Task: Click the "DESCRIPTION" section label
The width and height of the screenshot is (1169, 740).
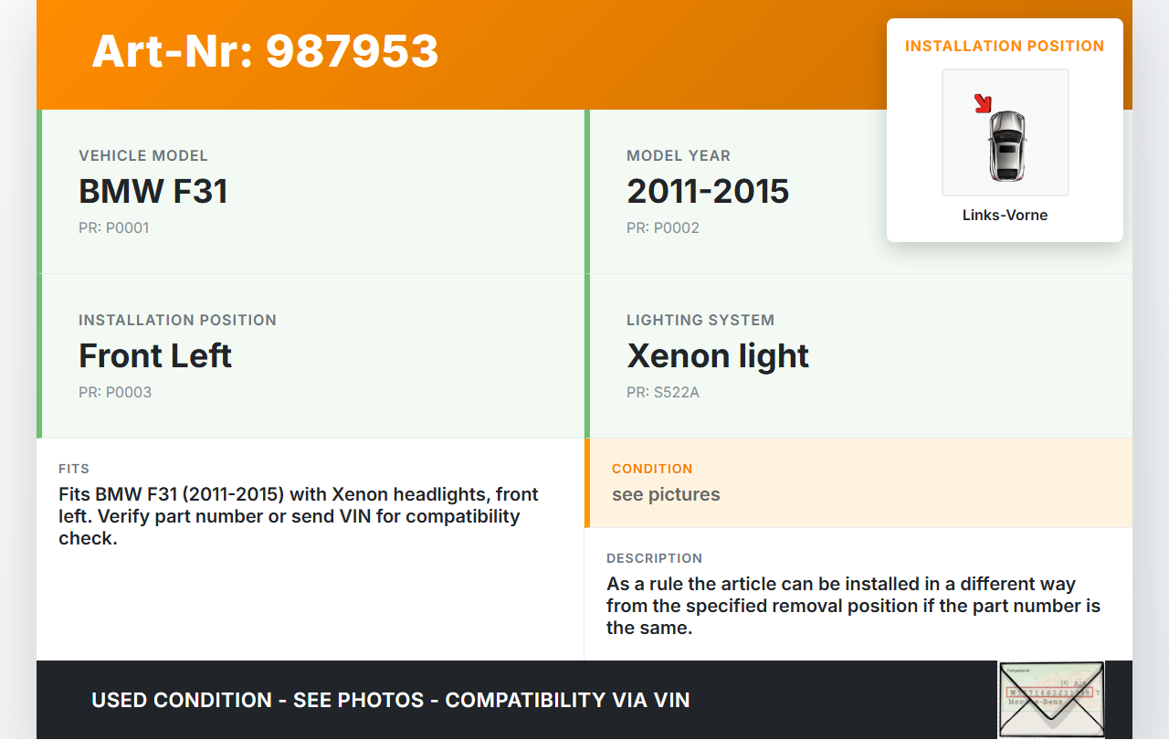Action: [x=655, y=558]
